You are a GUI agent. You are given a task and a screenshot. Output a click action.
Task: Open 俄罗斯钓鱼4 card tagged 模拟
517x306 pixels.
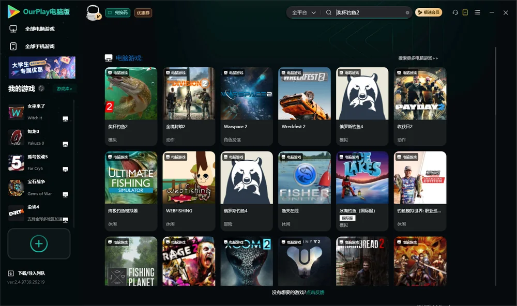click(x=362, y=106)
